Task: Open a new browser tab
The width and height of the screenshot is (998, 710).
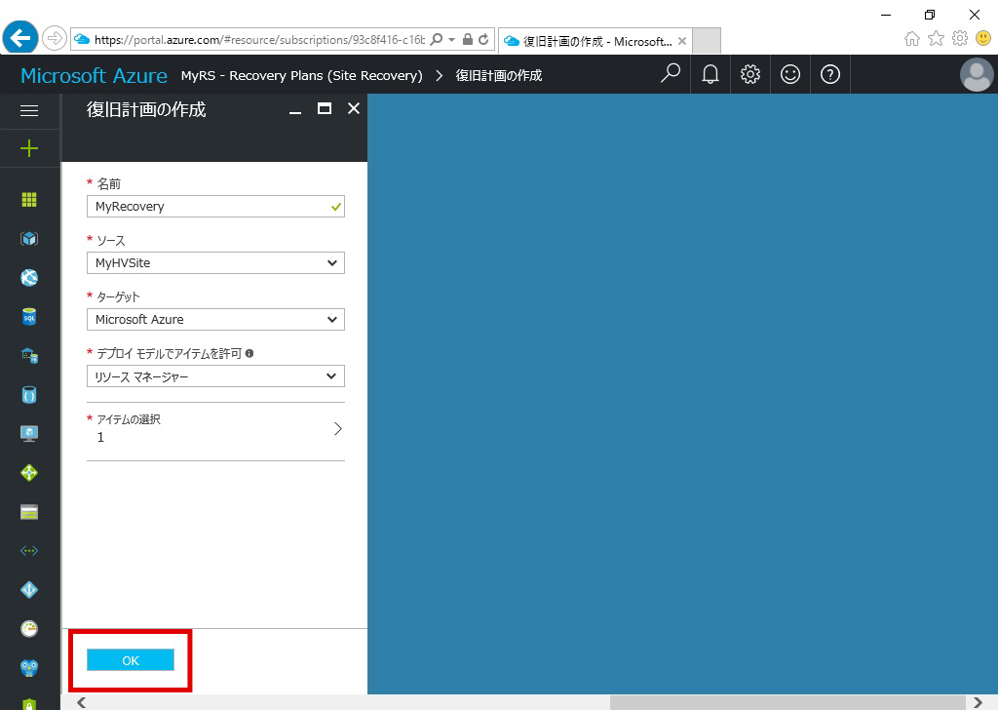Action: 707,41
